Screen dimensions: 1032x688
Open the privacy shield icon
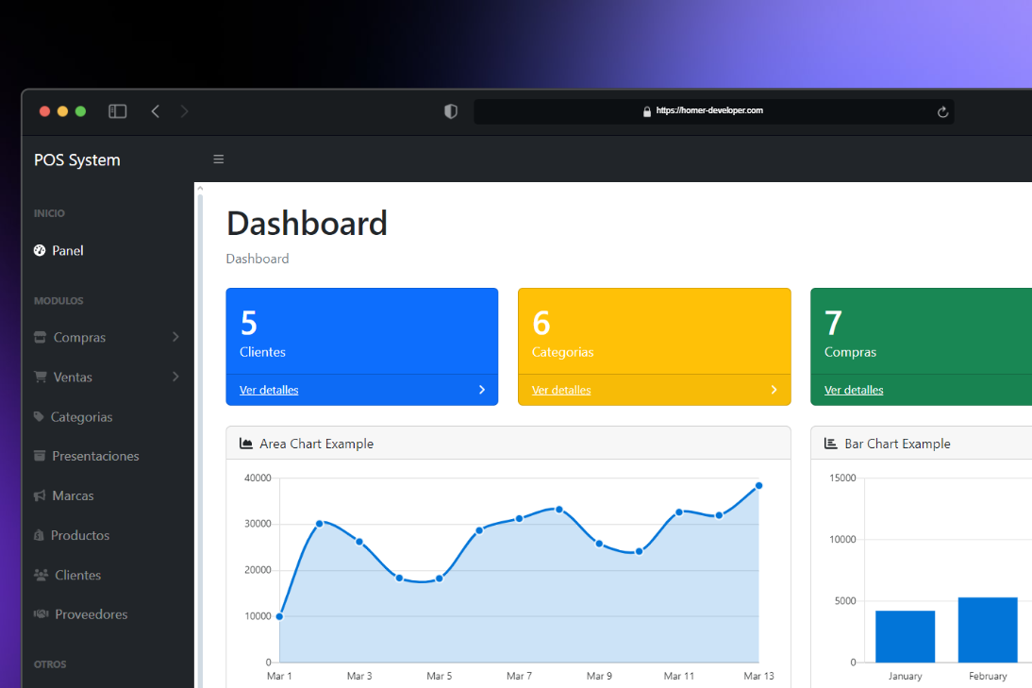(451, 111)
